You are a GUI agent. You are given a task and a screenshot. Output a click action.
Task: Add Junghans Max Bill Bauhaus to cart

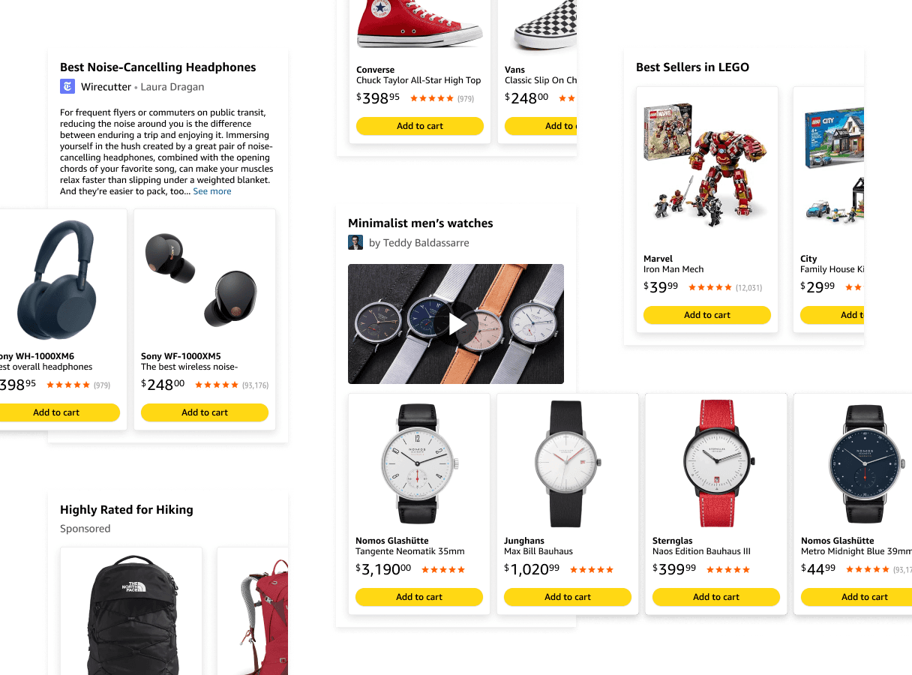(568, 597)
